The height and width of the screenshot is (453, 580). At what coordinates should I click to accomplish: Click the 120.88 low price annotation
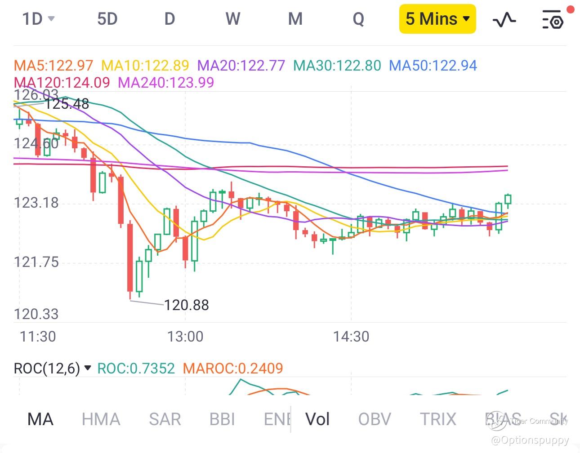click(186, 306)
